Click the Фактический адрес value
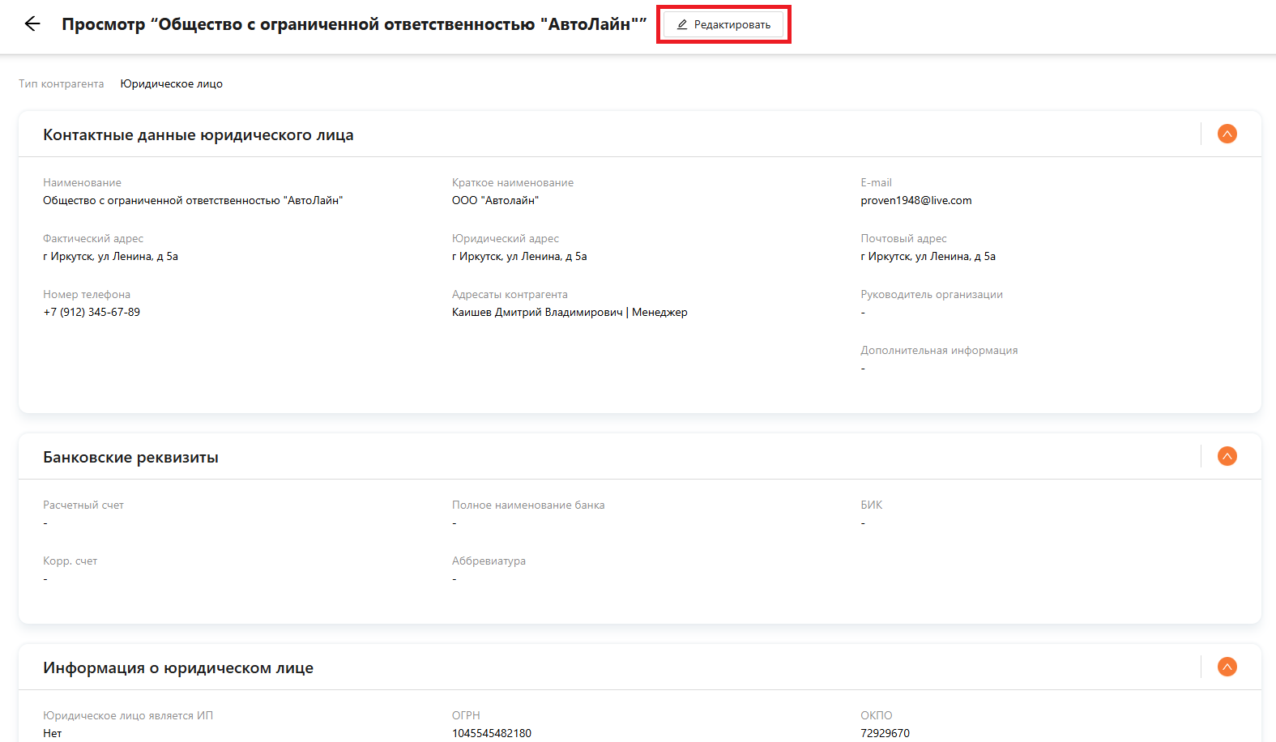 [x=110, y=256]
